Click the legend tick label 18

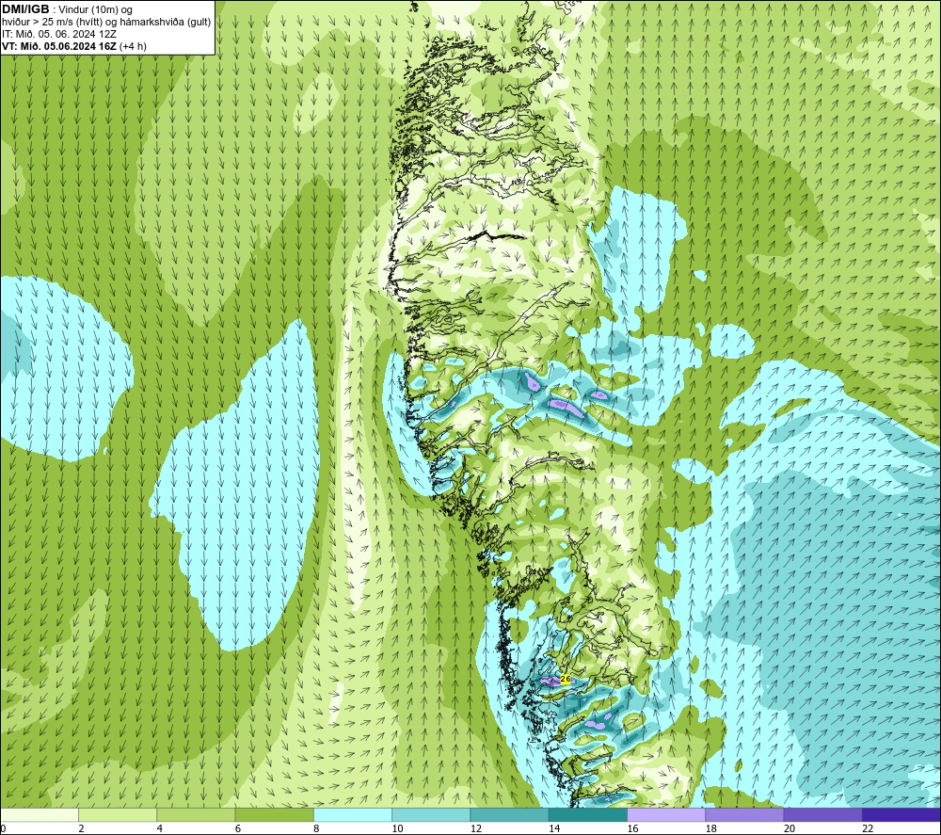pyautogui.click(x=711, y=828)
